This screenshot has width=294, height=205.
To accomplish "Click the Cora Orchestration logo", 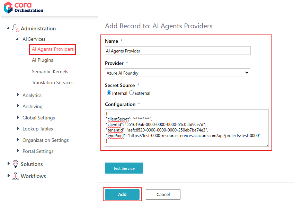I will tap(24, 8).
